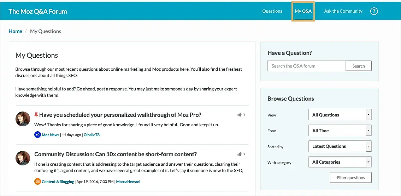
Task: Open author avatar of 10x content discussion
Action: coord(23,158)
